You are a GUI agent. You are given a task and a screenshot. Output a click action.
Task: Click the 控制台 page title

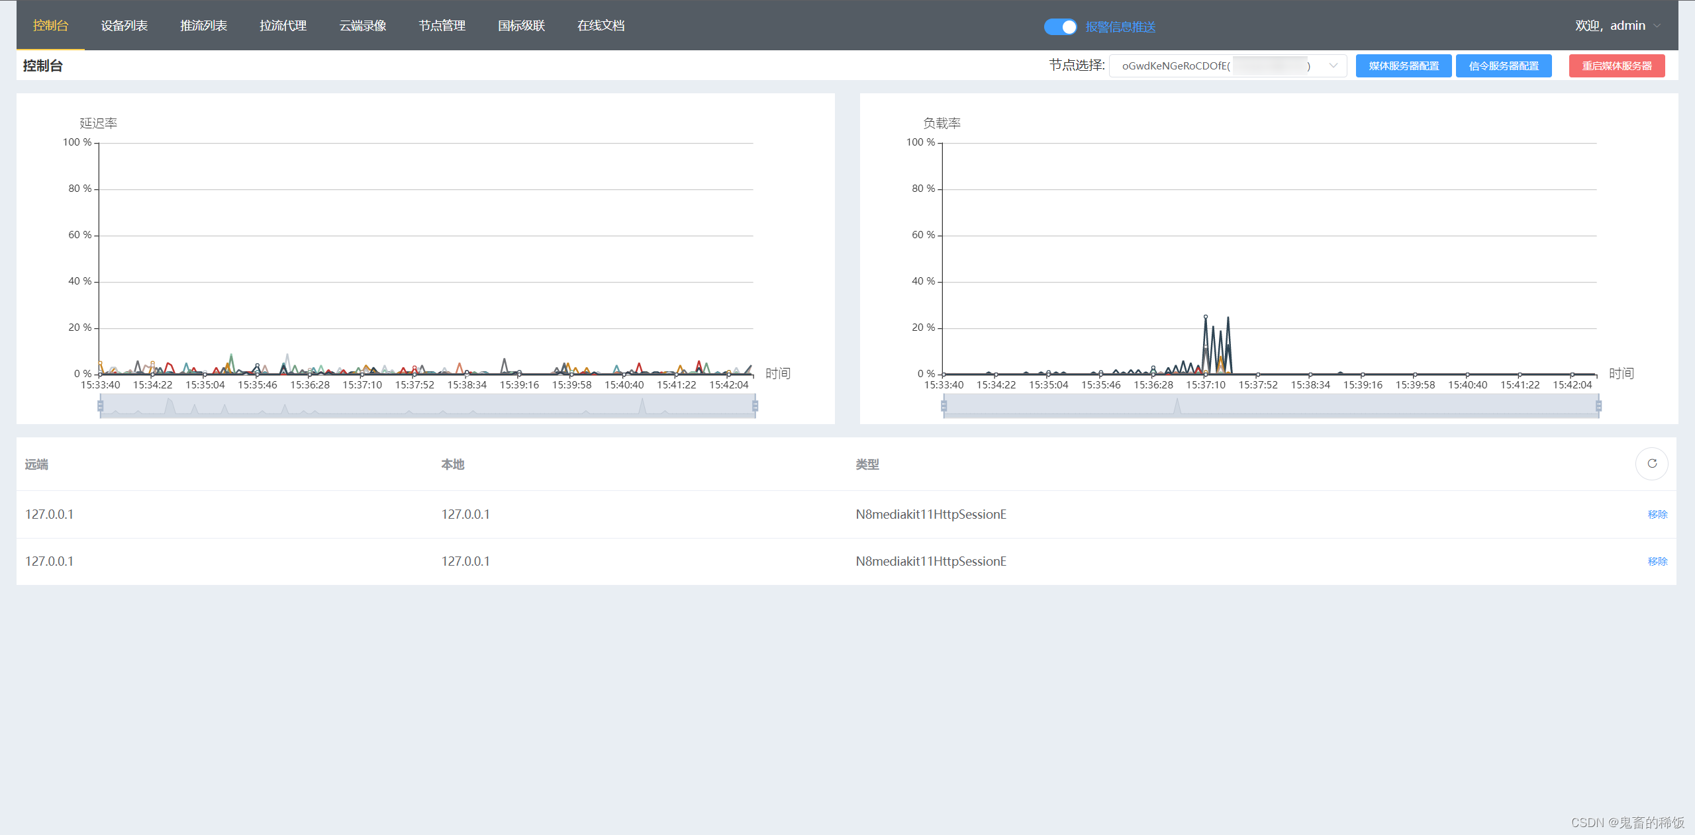pos(43,66)
